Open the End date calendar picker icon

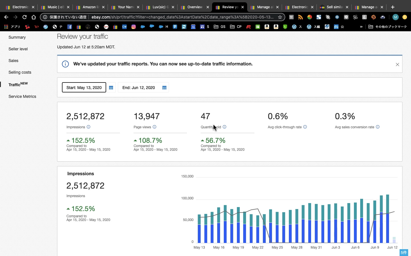point(164,88)
